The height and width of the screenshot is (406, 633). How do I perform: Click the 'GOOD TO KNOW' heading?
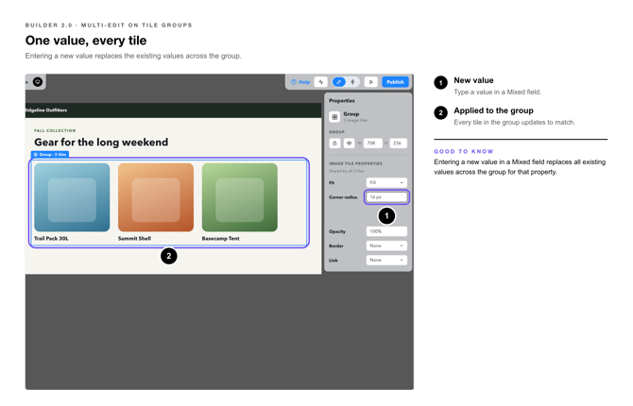(x=464, y=151)
